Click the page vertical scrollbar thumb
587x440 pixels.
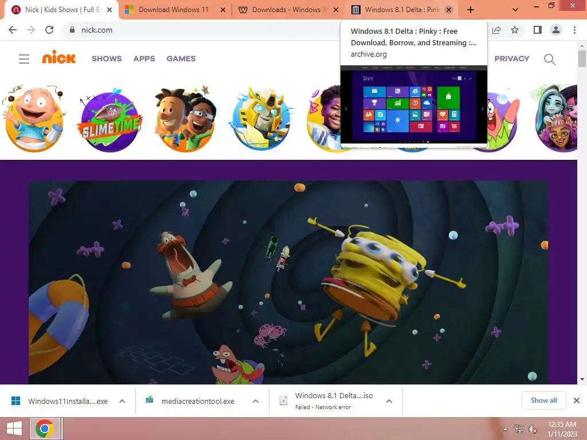(582, 59)
